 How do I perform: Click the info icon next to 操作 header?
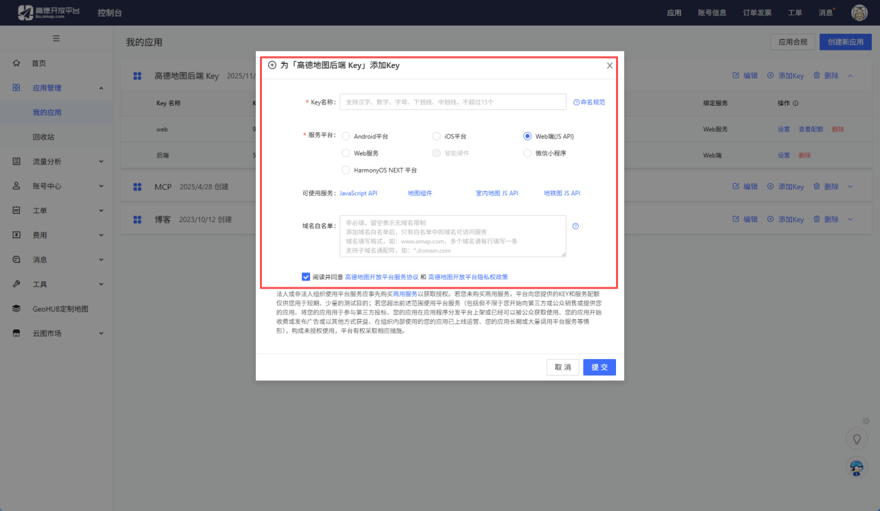click(x=795, y=104)
